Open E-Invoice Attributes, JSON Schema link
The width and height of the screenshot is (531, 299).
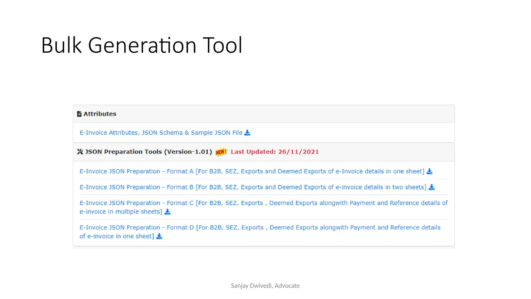(161, 133)
